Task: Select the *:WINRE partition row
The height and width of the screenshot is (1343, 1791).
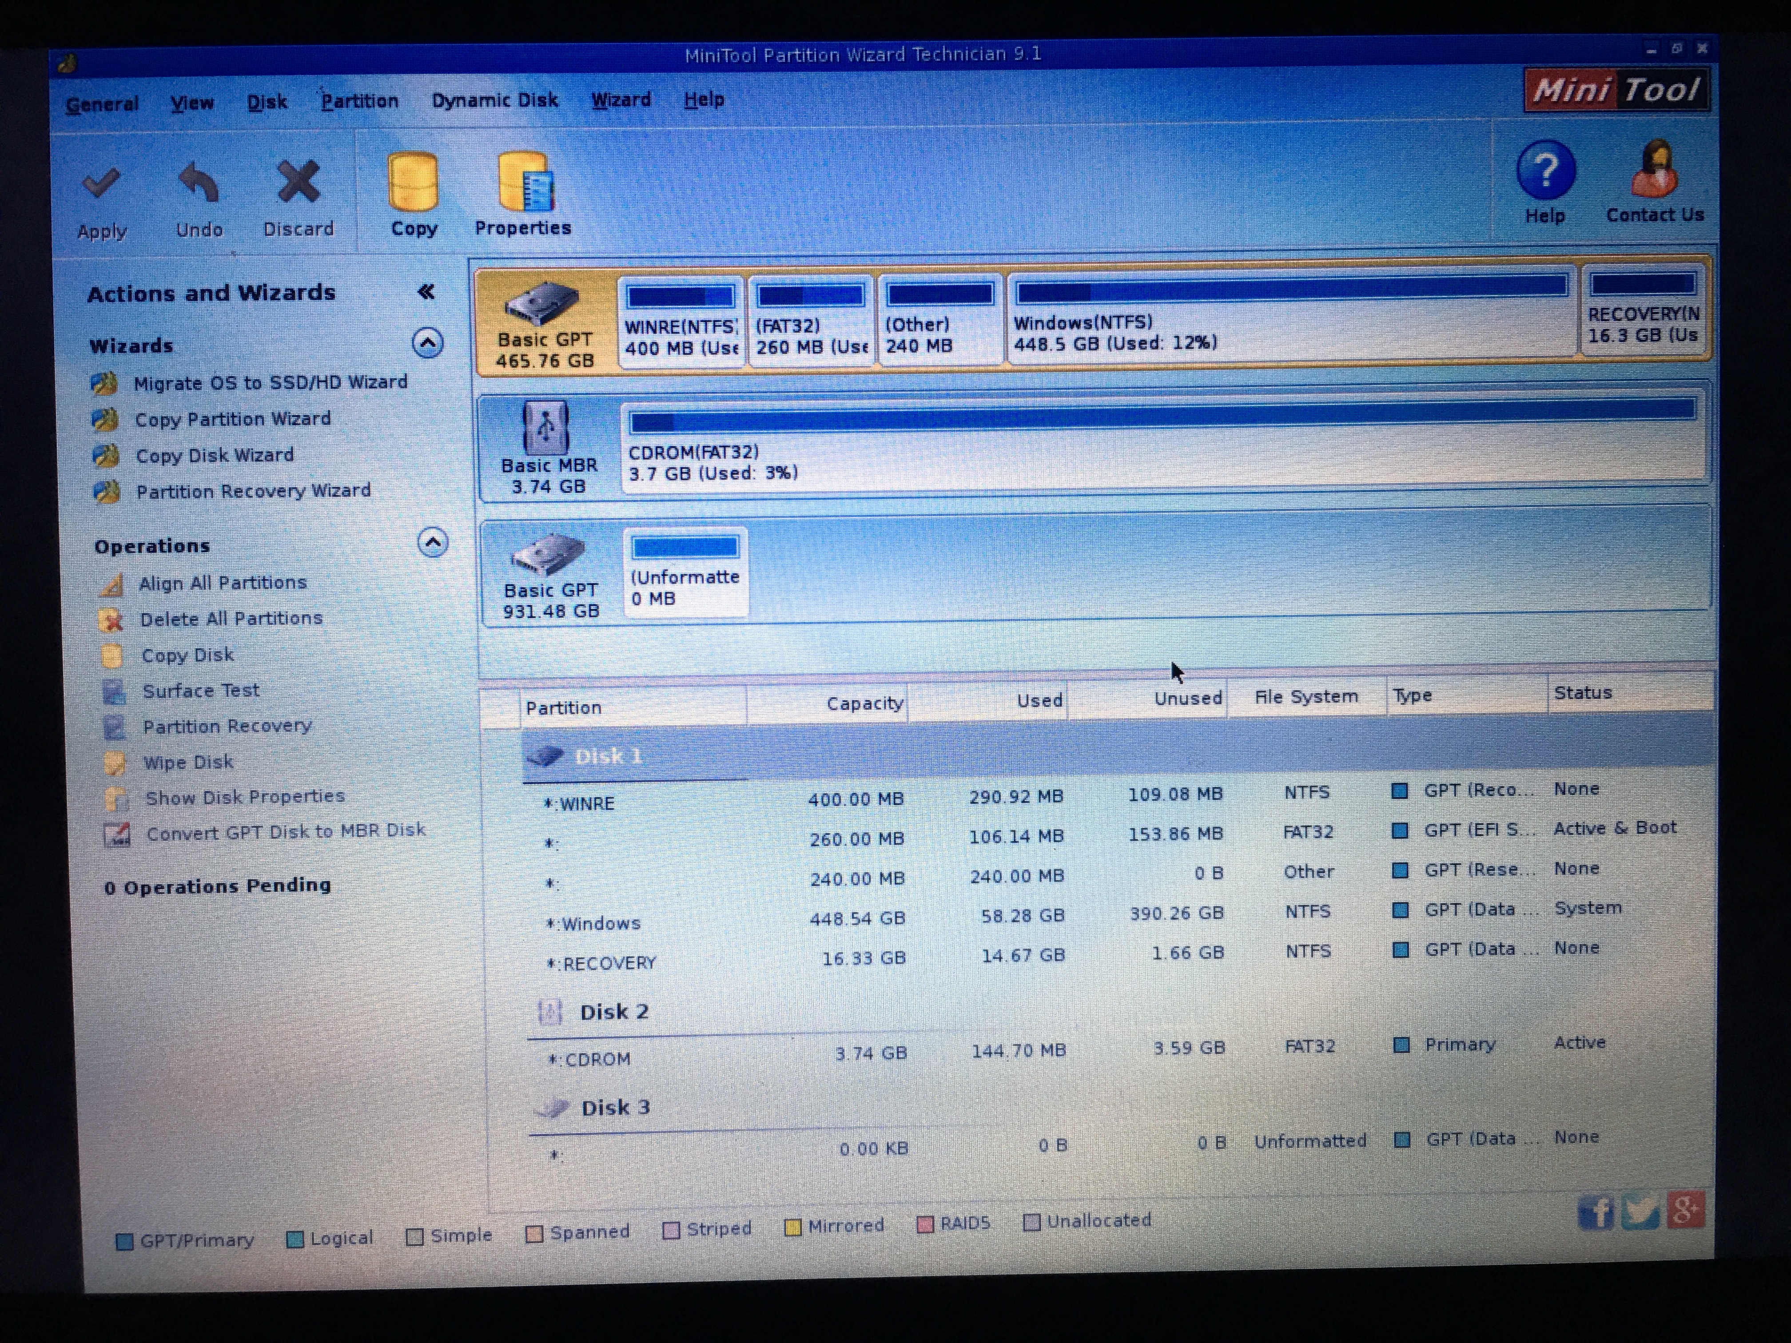Action: point(1119,796)
